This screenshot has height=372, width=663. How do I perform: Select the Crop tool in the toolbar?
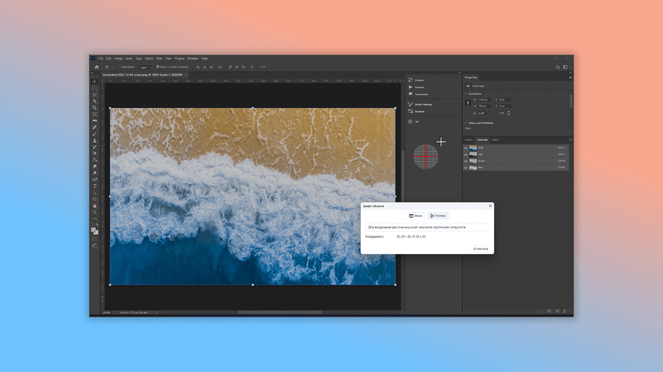pyautogui.click(x=94, y=108)
